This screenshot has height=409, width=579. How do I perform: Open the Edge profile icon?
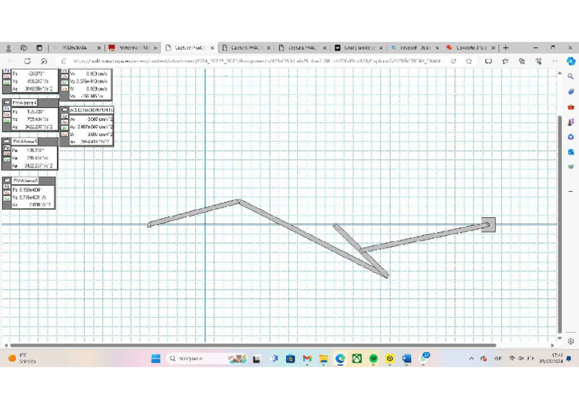(8, 48)
